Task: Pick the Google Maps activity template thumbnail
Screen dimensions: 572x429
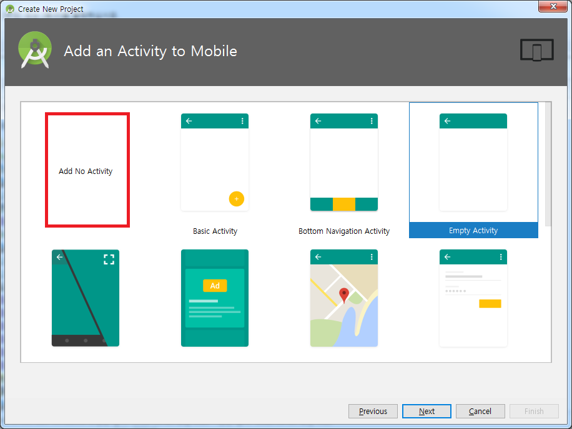Action: (x=343, y=298)
